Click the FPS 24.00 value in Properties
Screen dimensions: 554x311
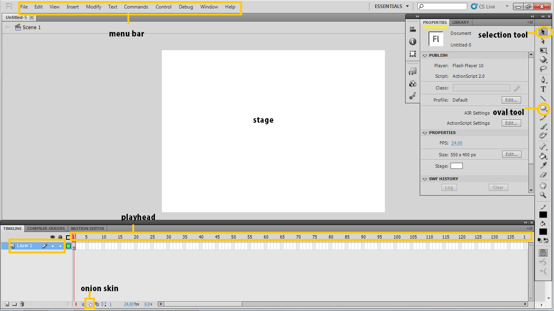coord(457,143)
